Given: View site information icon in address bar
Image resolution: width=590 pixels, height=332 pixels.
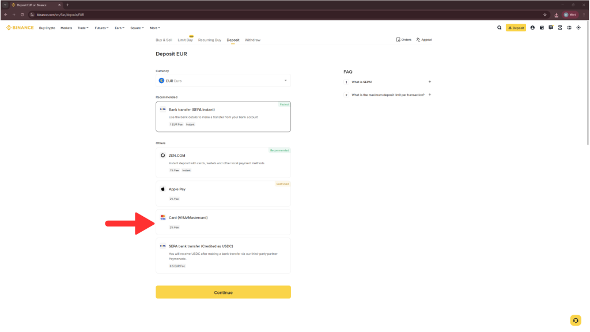Looking at the screenshot, I should coord(32,14).
